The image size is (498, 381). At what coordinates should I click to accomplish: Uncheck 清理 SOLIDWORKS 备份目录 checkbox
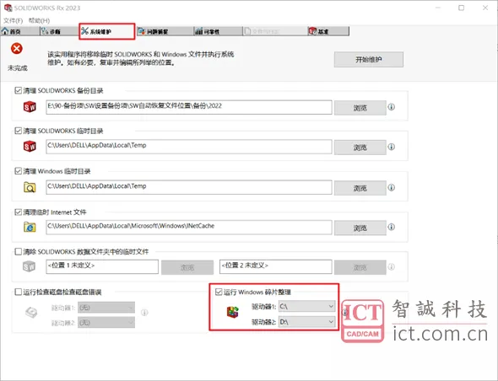point(18,90)
